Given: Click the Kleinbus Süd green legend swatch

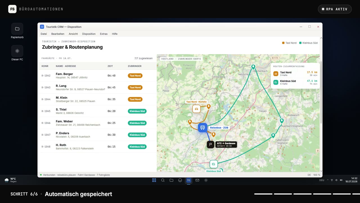Looking at the screenshot, I should pos(300,43).
